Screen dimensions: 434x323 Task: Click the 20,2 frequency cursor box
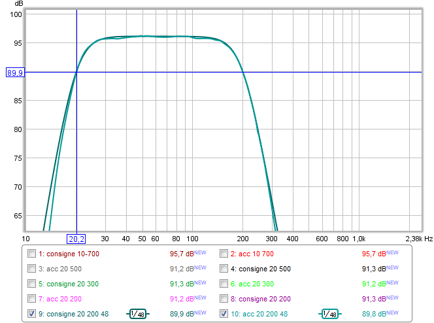tap(76, 239)
